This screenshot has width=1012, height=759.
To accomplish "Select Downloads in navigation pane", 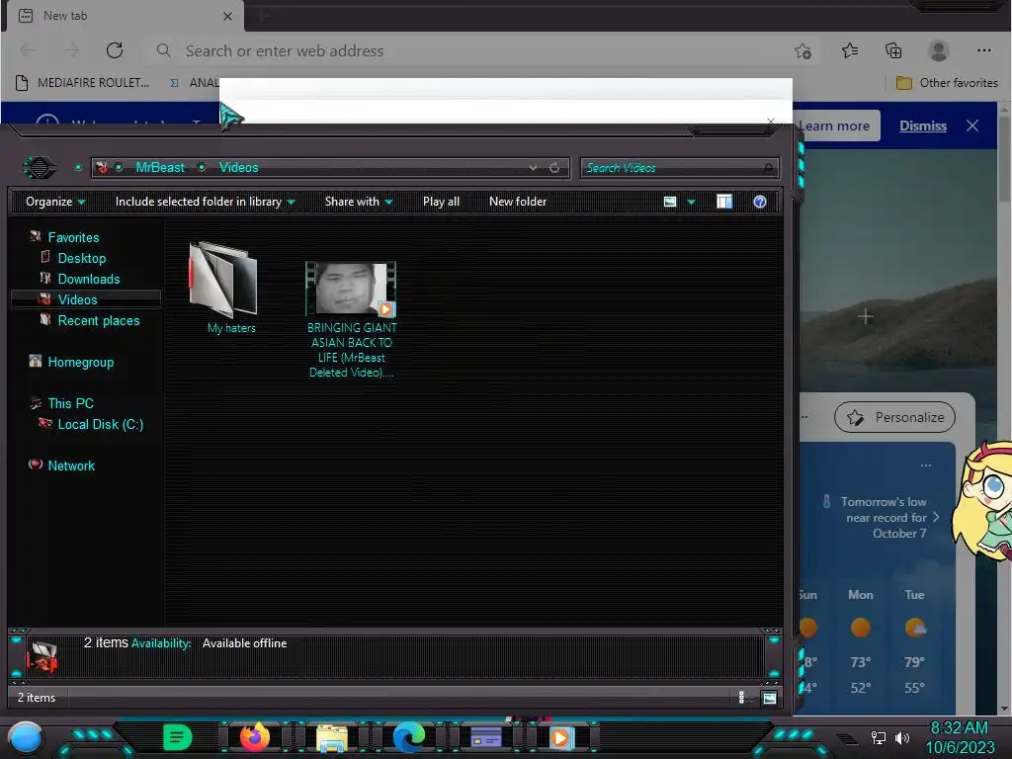I will [89, 279].
